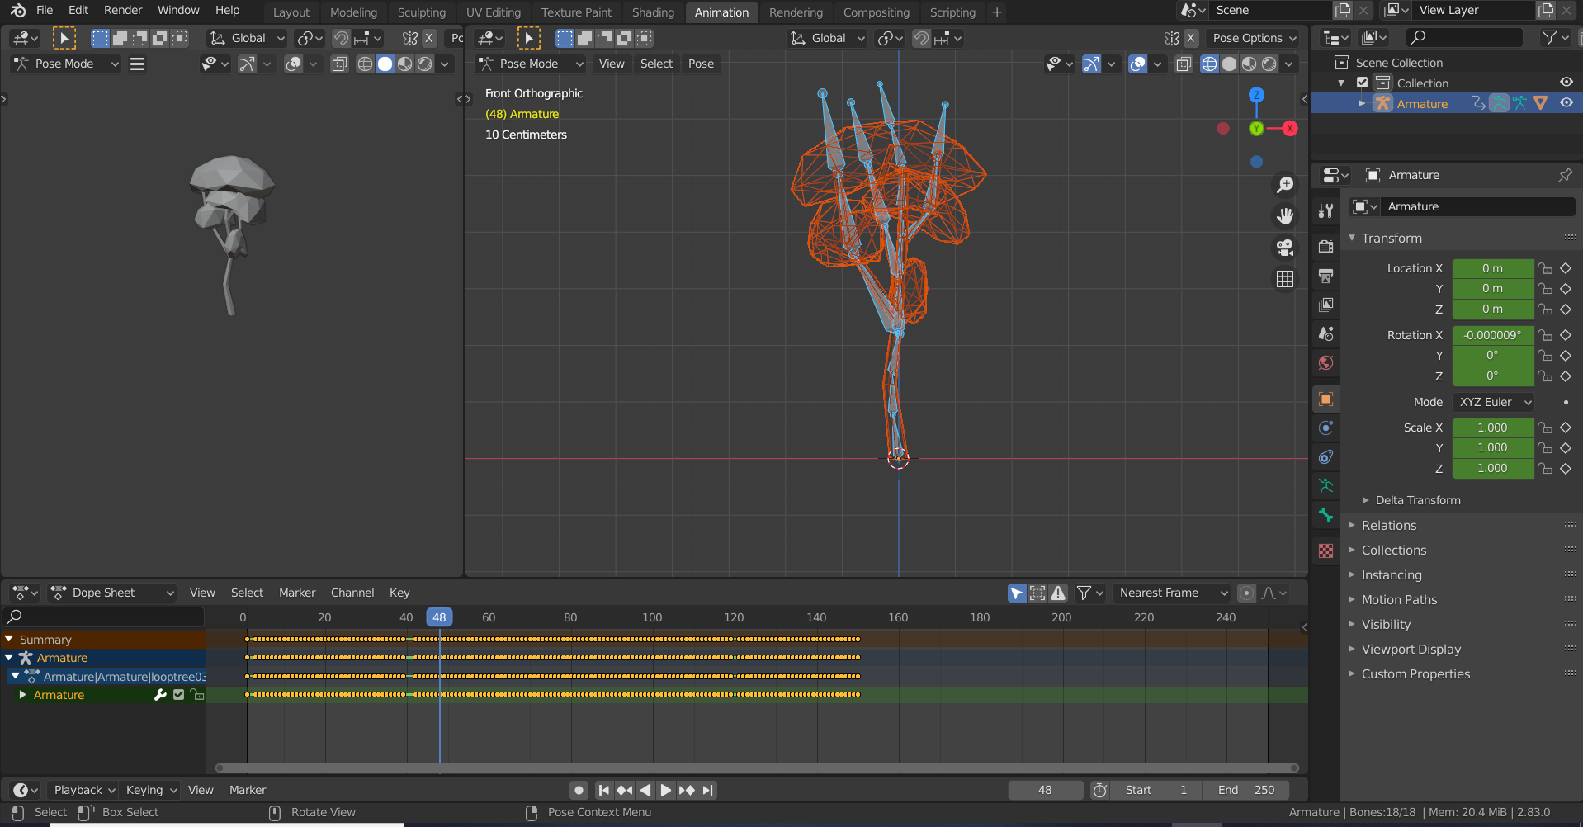Image resolution: width=1583 pixels, height=827 pixels.
Task: Click the current frame number field
Action: [1045, 790]
